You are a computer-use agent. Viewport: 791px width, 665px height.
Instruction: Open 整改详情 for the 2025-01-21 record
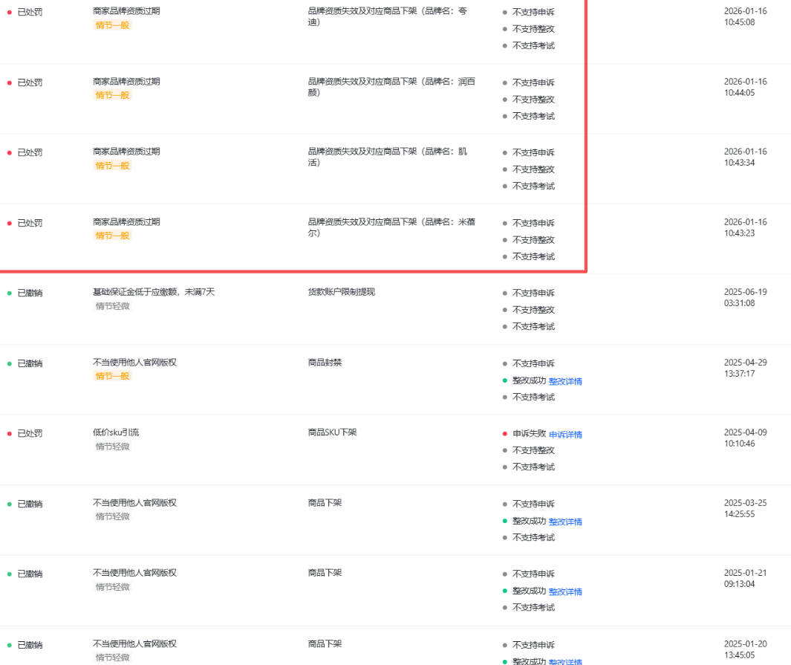click(565, 591)
